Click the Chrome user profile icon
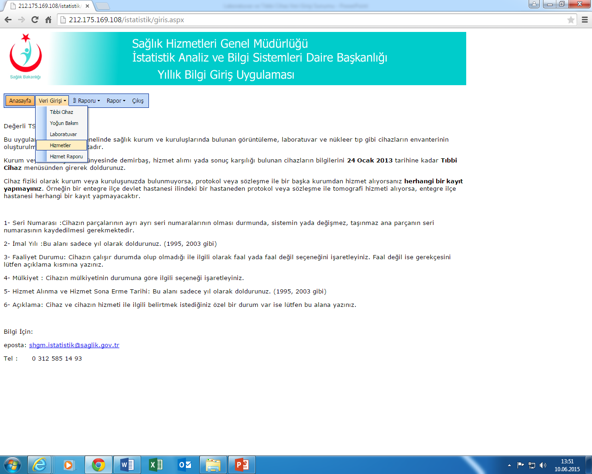592x474 pixels. (534, 4)
